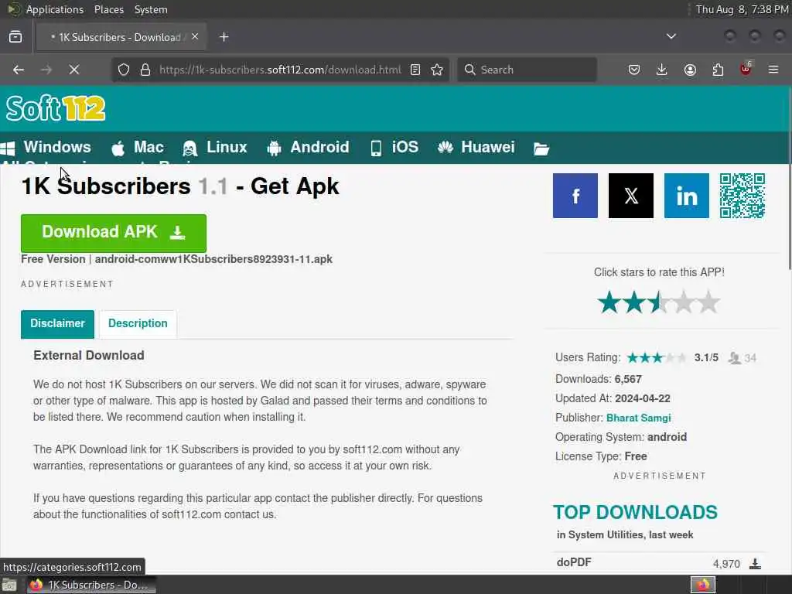The width and height of the screenshot is (792, 594).
Task: Open a new browser tab
Action: coord(224,37)
